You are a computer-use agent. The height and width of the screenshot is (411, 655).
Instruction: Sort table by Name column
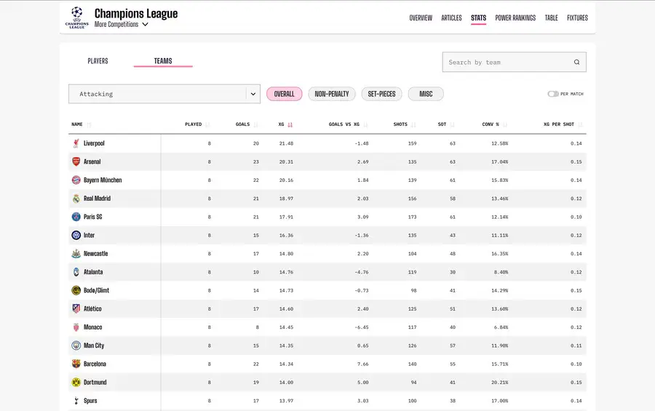pyautogui.click(x=81, y=124)
